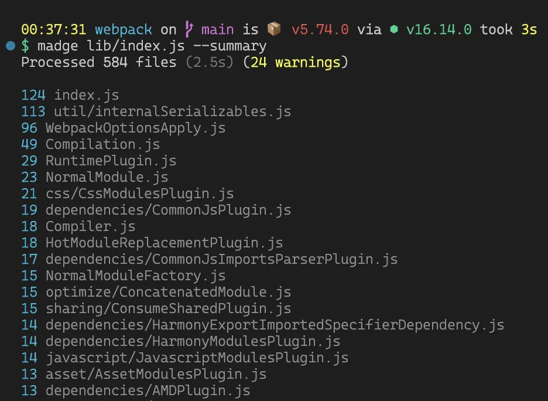This screenshot has width=548, height=401.
Task: Click 'util/internalSerializables.js' line
Action: [156, 111]
